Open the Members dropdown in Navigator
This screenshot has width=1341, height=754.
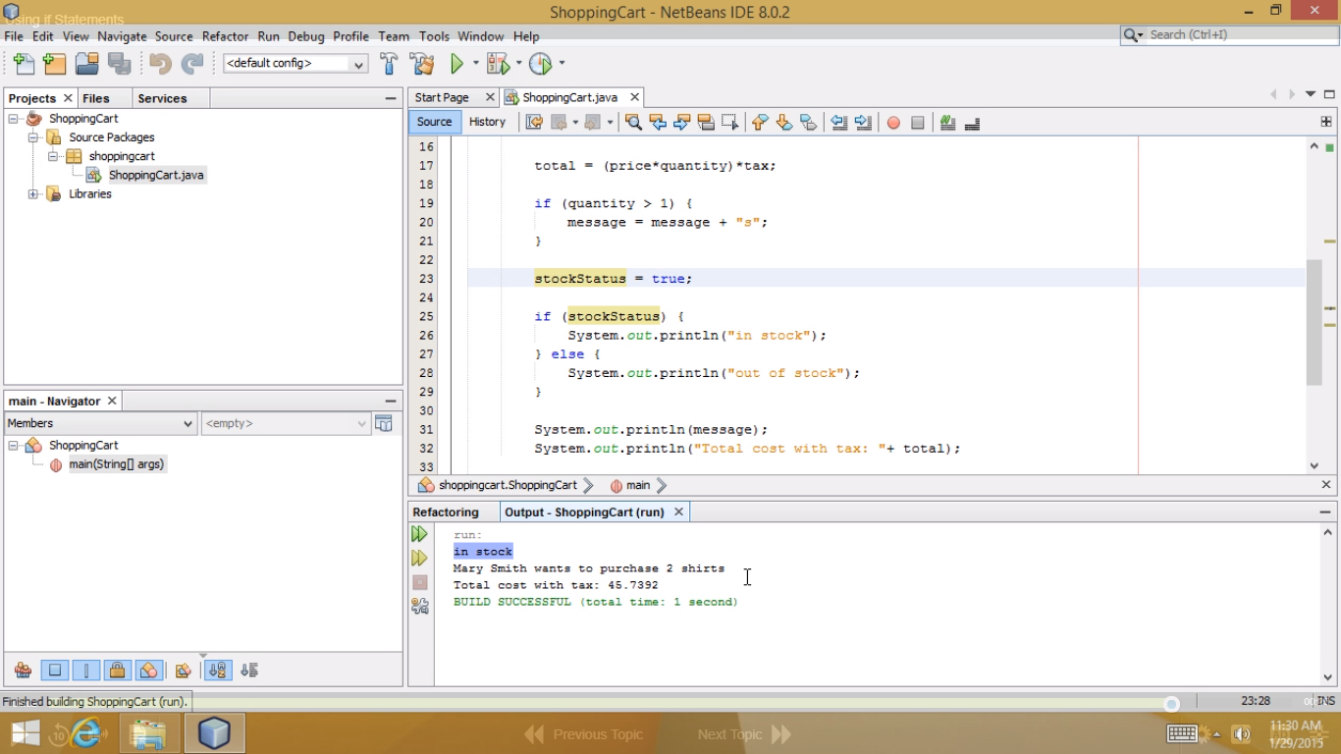(x=101, y=423)
